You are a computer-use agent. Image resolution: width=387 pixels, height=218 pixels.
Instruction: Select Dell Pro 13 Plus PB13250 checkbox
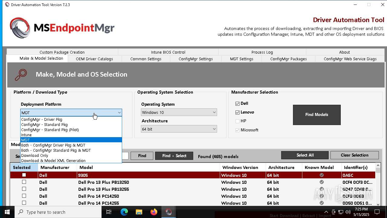24,182
